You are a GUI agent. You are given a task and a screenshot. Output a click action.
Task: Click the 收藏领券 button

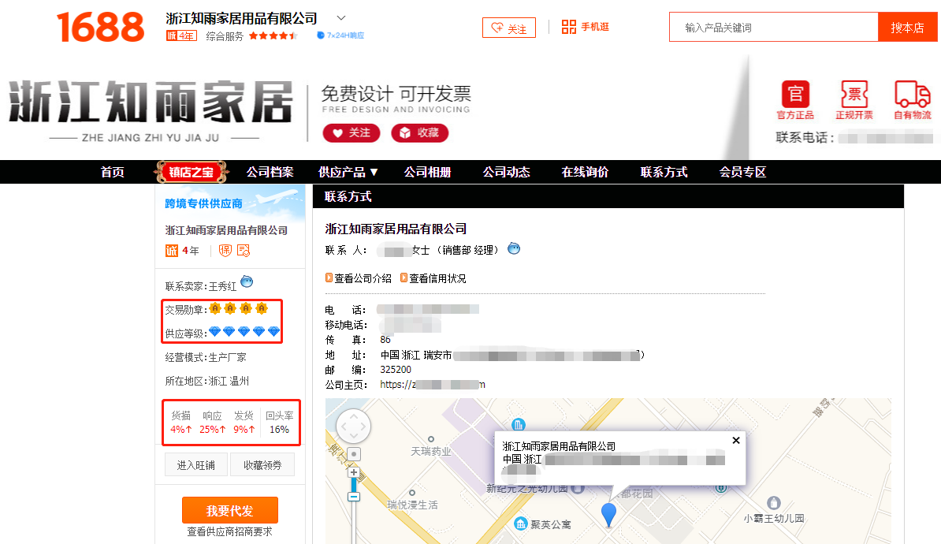[262, 464]
